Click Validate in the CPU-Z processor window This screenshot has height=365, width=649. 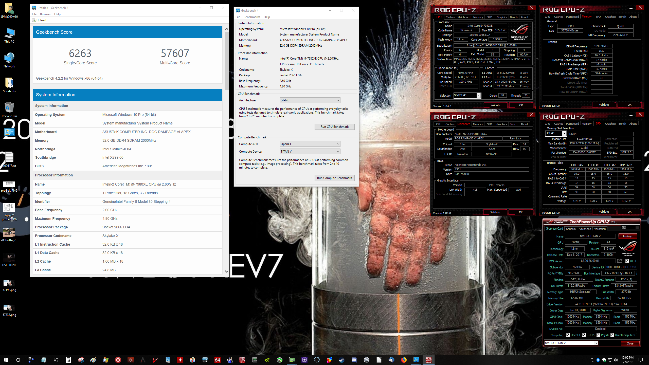tap(495, 105)
